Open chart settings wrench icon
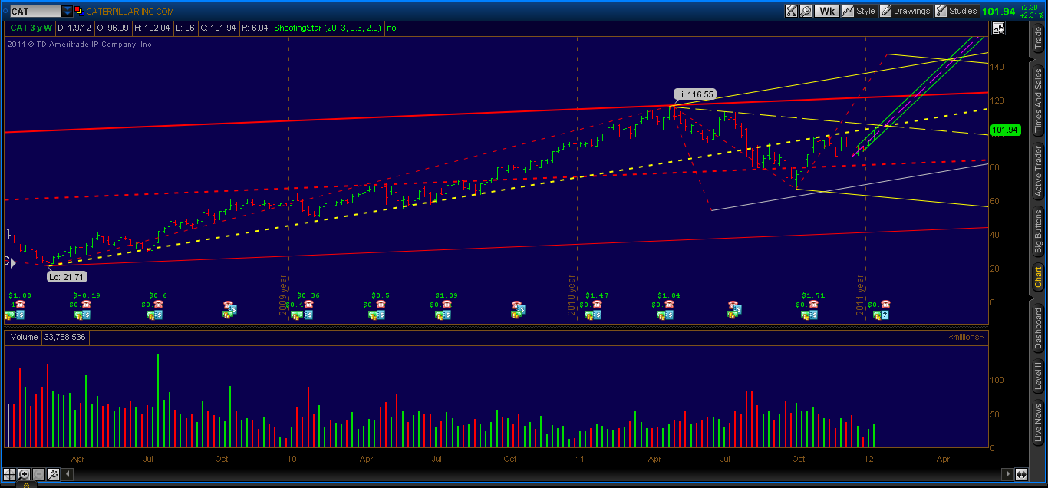Viewport: 1048px width, 488px height. click(806, 11)
